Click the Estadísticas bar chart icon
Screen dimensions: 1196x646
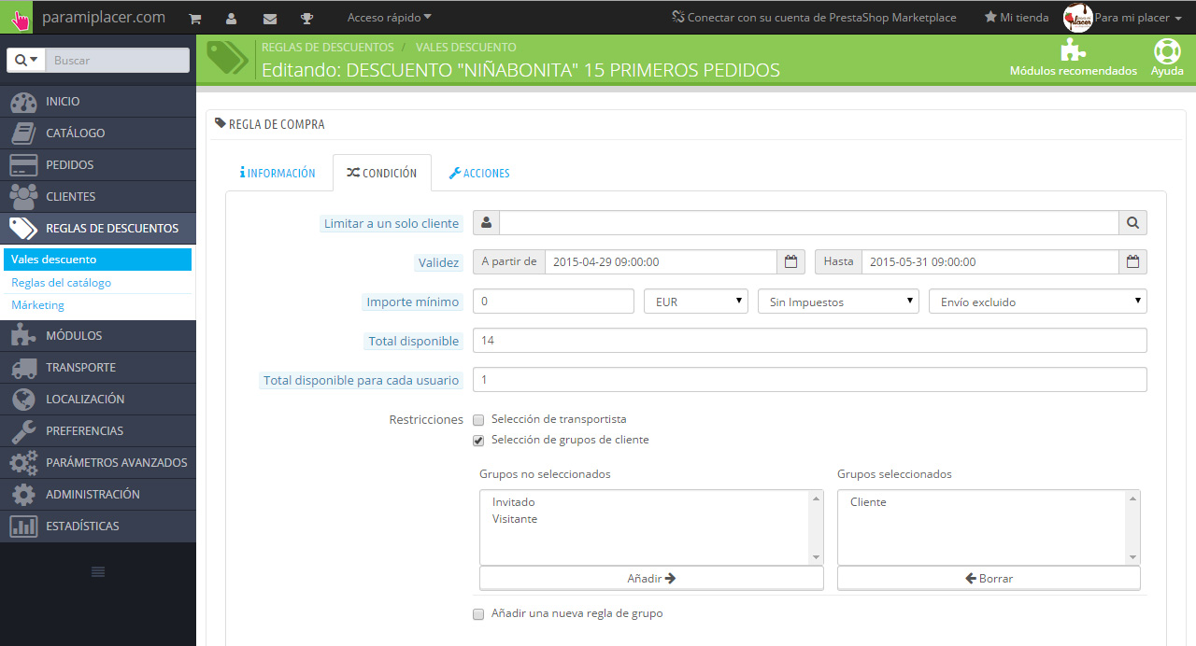pyautogui.click(x=23, y=527)
